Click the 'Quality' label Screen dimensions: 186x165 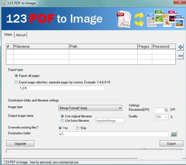click(133, 116)
